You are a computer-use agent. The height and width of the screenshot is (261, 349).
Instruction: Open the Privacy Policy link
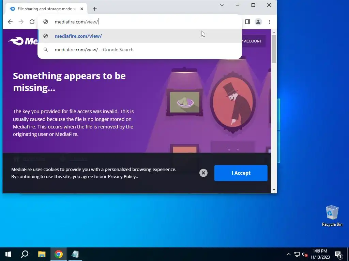pyautogui.click(x=122, y=177)
